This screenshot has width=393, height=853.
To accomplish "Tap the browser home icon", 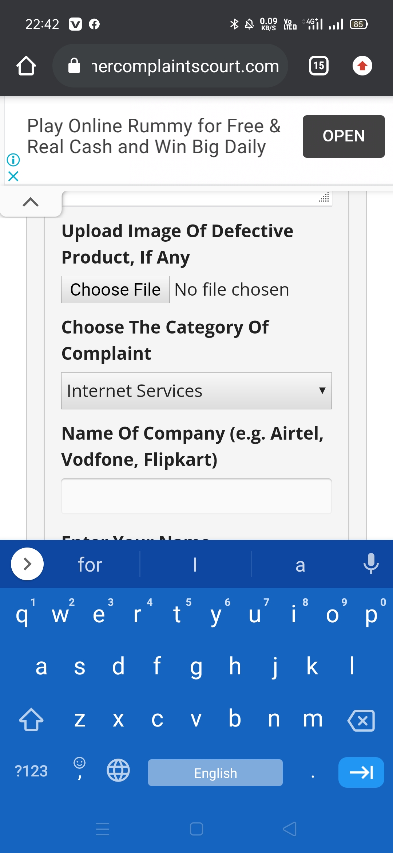I will pyautogui.click(x=26, y=66).
